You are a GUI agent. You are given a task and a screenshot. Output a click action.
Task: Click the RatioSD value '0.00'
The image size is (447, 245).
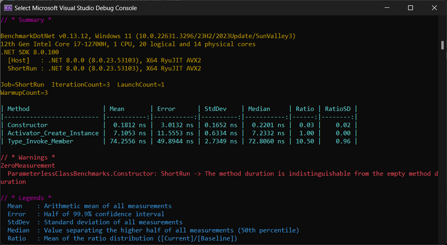click(343, 133)
